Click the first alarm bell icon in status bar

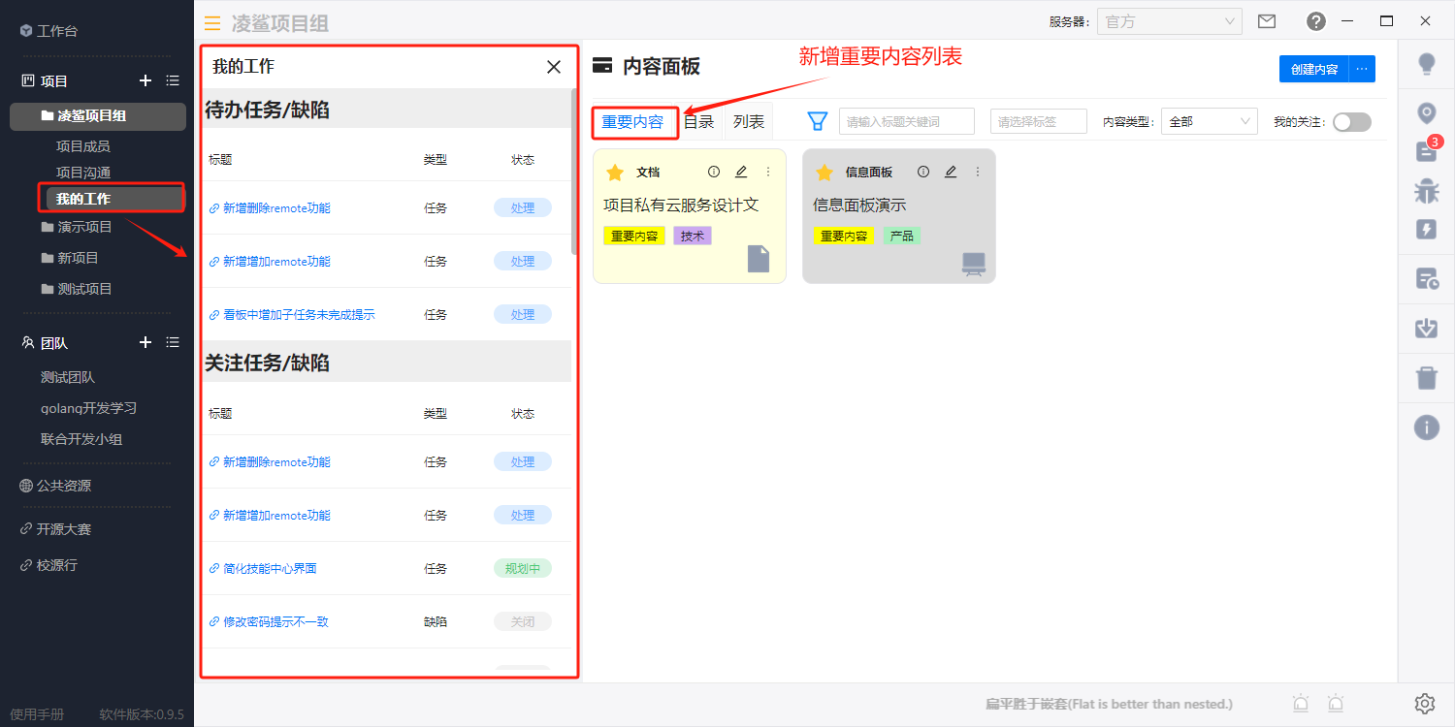coord(1301,704)
